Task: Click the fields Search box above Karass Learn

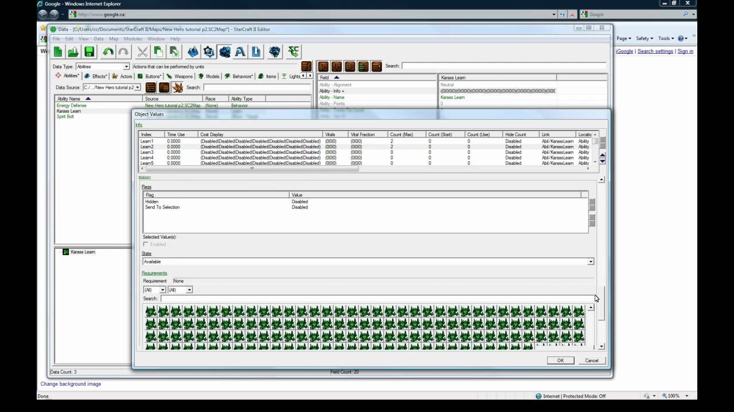Action: click(x=503, y=66)
